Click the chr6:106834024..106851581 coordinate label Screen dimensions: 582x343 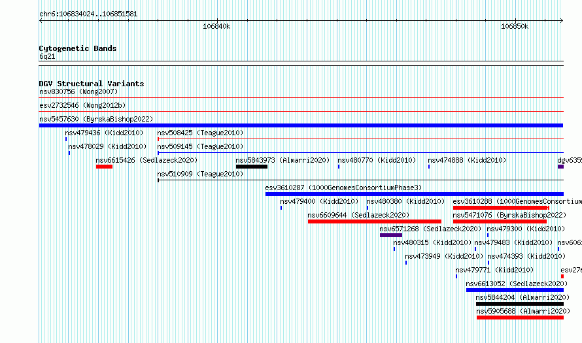[x=88, y=14]
